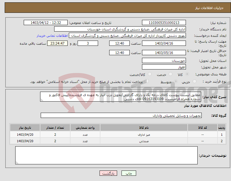This screenshot has width=231, height=181.
Task: Click the توضیحات خریدار textarea
Action: point(106,155)
